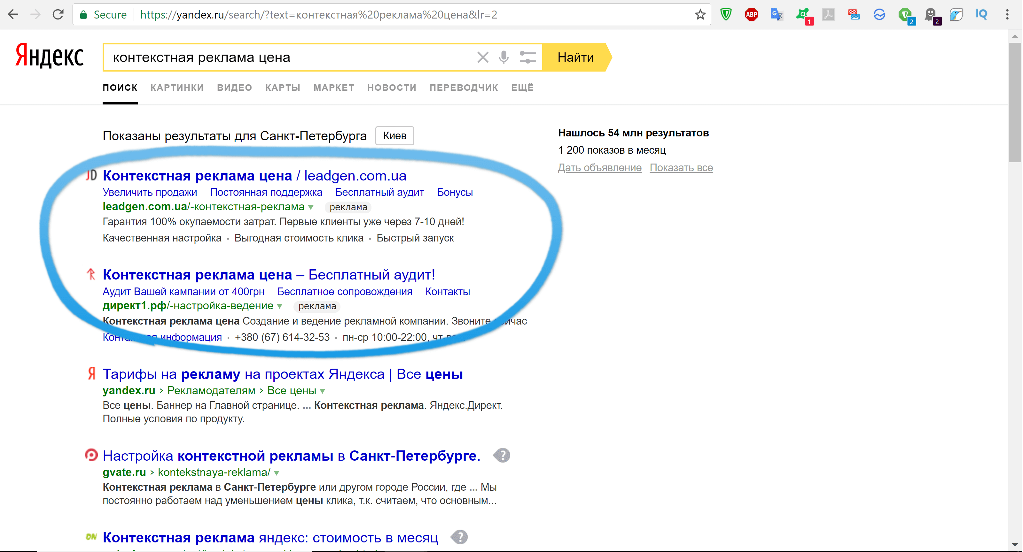Open Контекстная реклама цена / leadgen.com.ua result

tap(254, 175)
